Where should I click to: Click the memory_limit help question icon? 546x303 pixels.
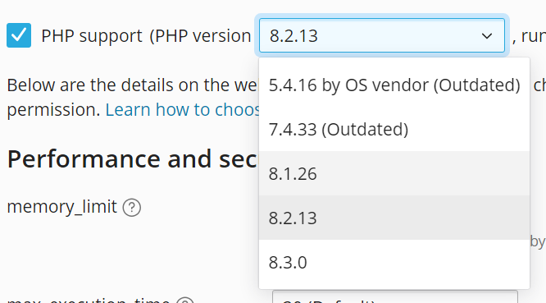point(132,208)
